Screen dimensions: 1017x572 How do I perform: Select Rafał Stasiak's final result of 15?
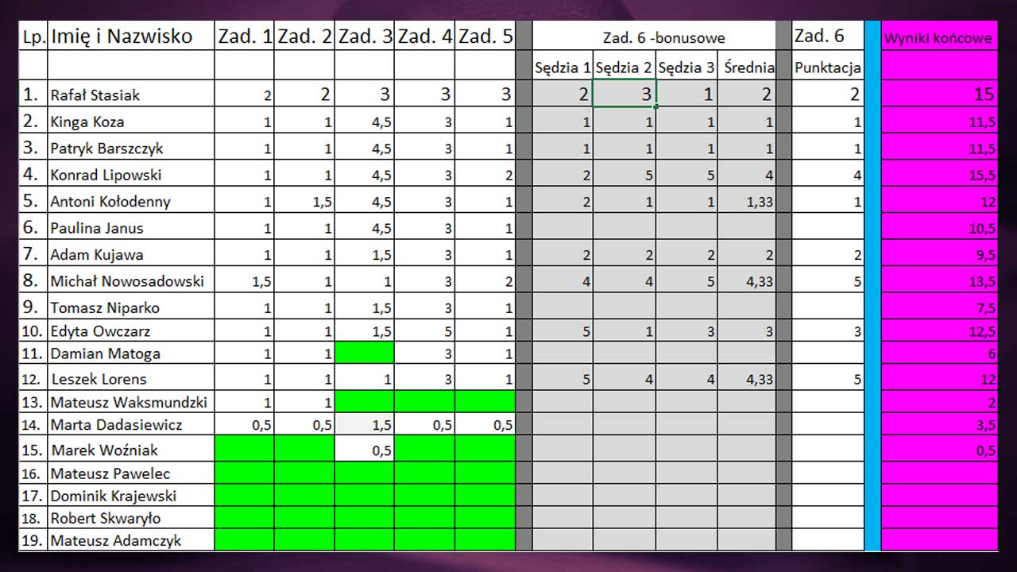[938, 95]
